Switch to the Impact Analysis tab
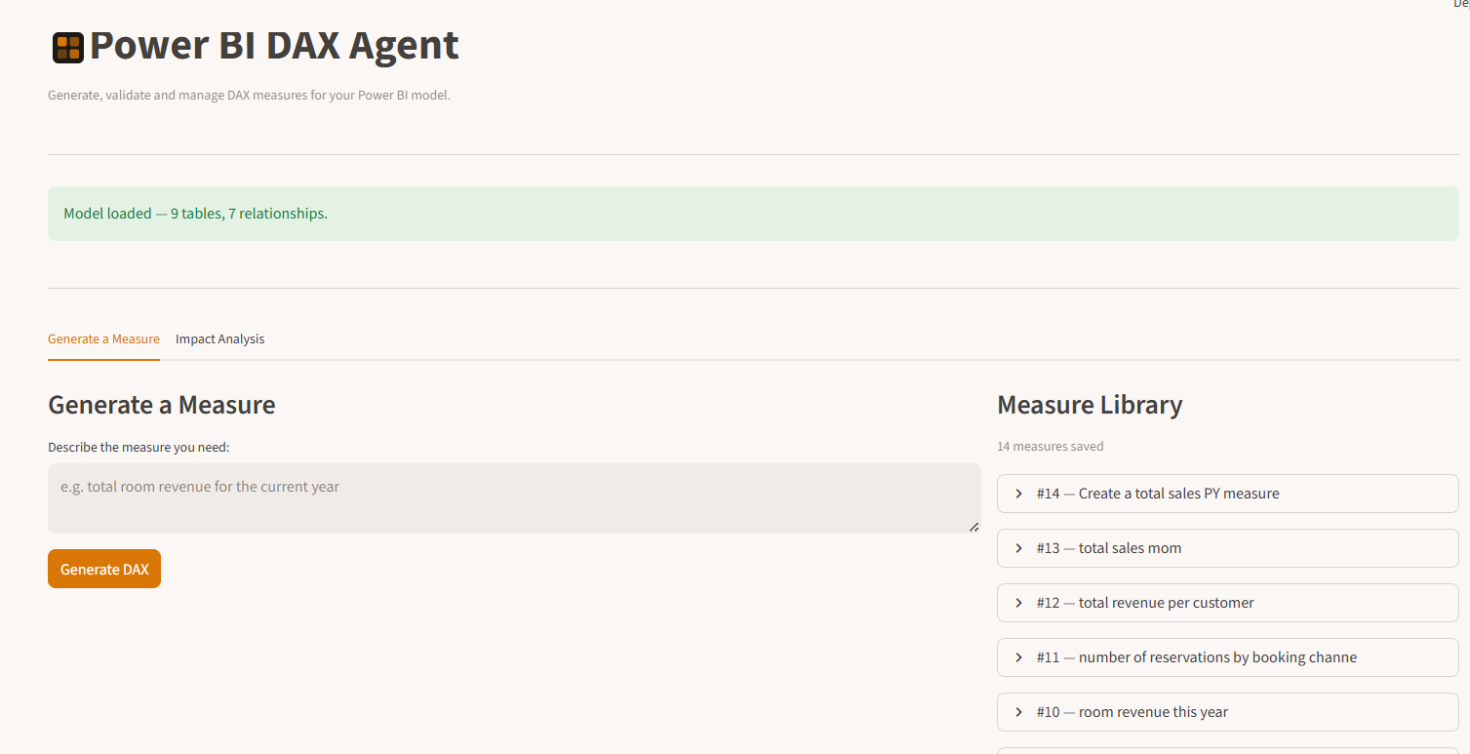This screenshot has height=754, width=1470. point(219,338)
